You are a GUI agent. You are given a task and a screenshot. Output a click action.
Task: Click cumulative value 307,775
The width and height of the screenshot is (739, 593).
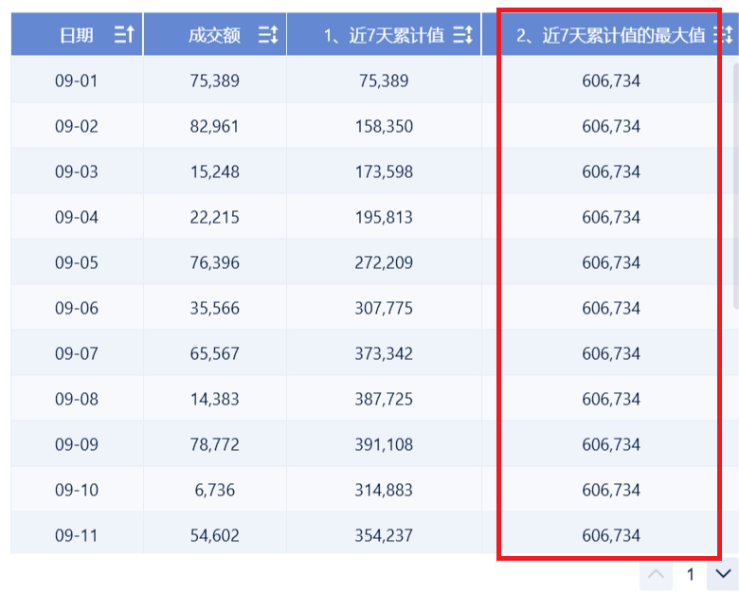[384, 308]
